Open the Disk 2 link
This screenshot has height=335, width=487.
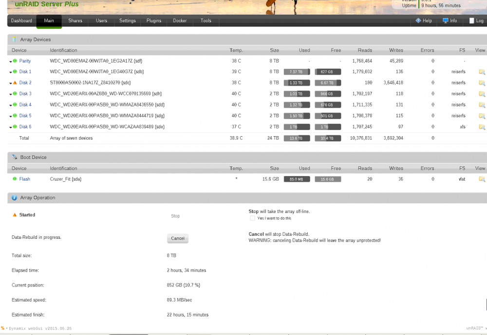click(x=25, y=83)
